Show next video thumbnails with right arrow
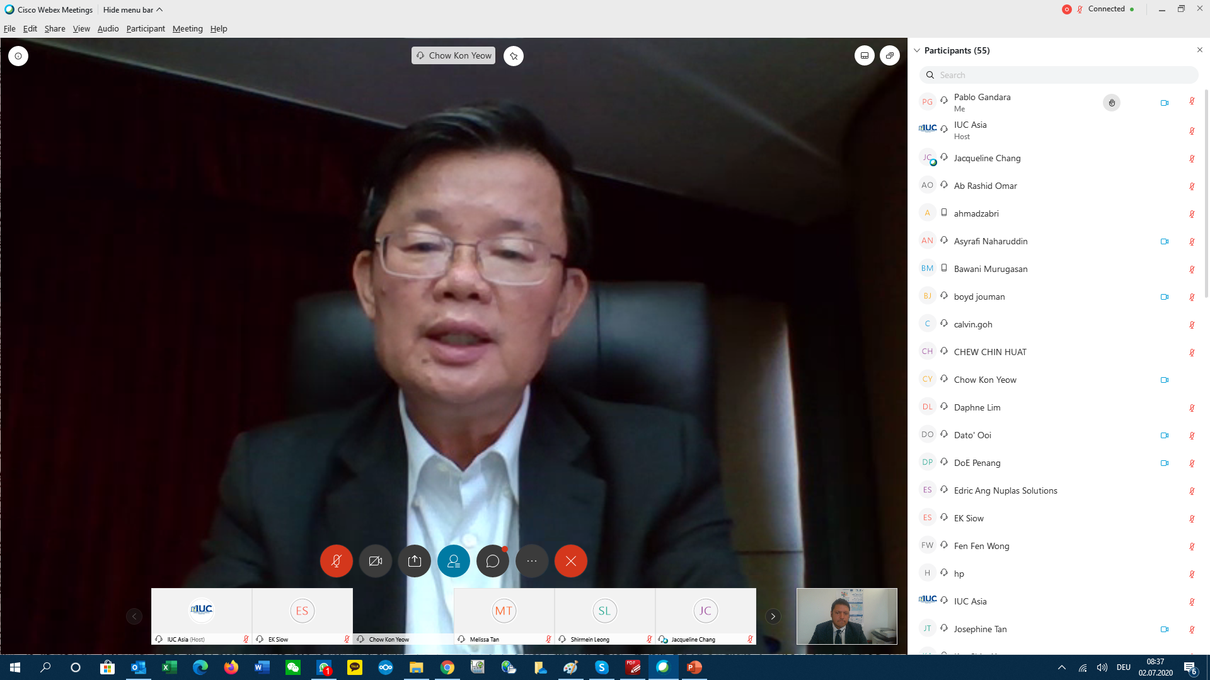This screenshot has width=1210, height=680. coord(773,616)
